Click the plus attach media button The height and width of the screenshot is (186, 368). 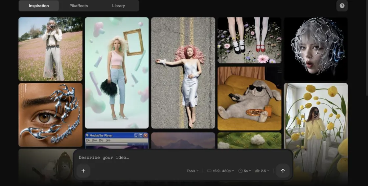(x=83, y=171)
